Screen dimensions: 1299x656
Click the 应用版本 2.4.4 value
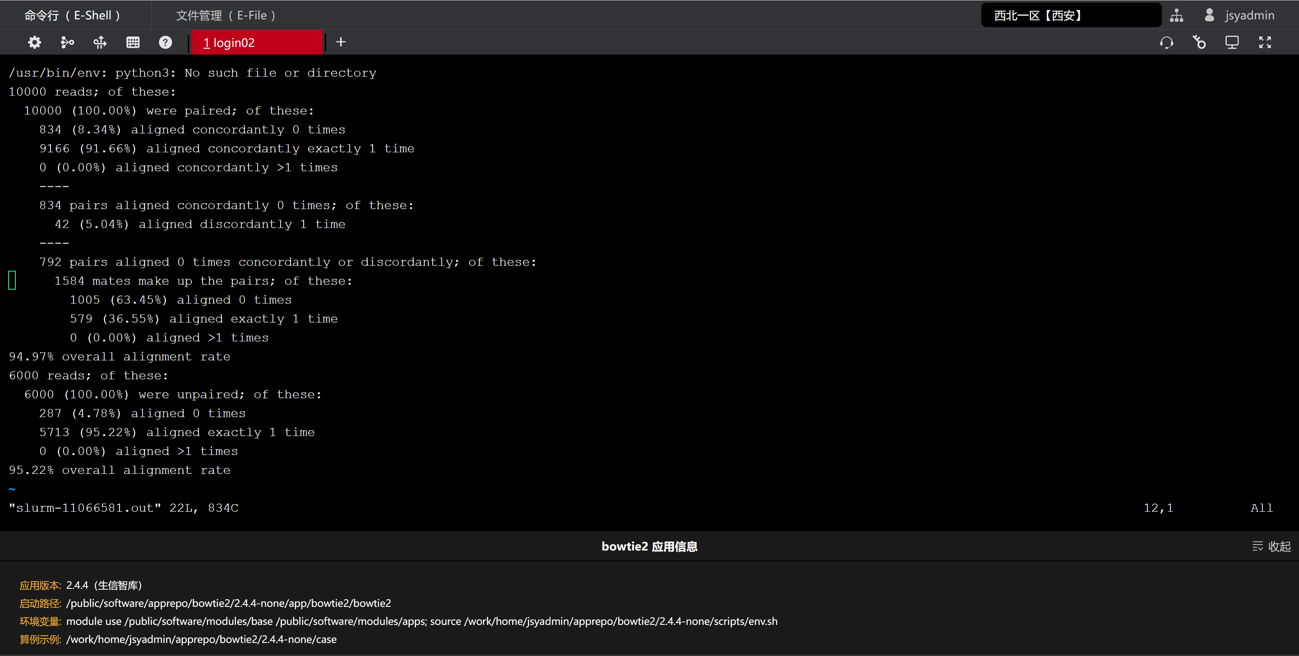pos(104,585)
